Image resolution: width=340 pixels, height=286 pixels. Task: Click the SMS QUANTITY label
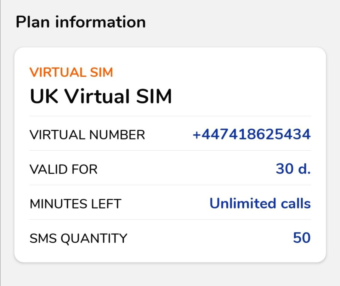78,238
